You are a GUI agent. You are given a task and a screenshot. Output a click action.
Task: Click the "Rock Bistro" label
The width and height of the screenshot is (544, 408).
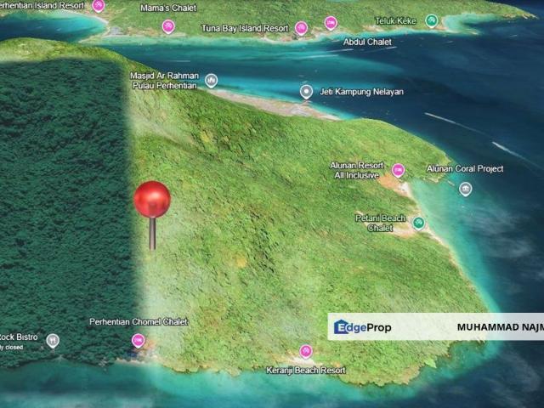click(19, 337)
